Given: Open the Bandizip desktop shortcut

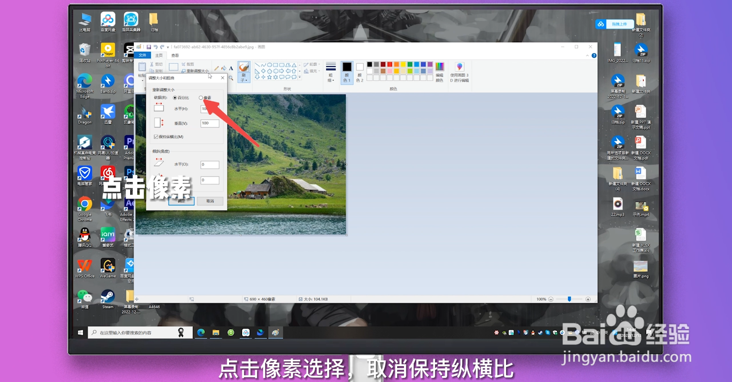Looking at the screenshot, I should pyautogui.click(x=108, y=84).
